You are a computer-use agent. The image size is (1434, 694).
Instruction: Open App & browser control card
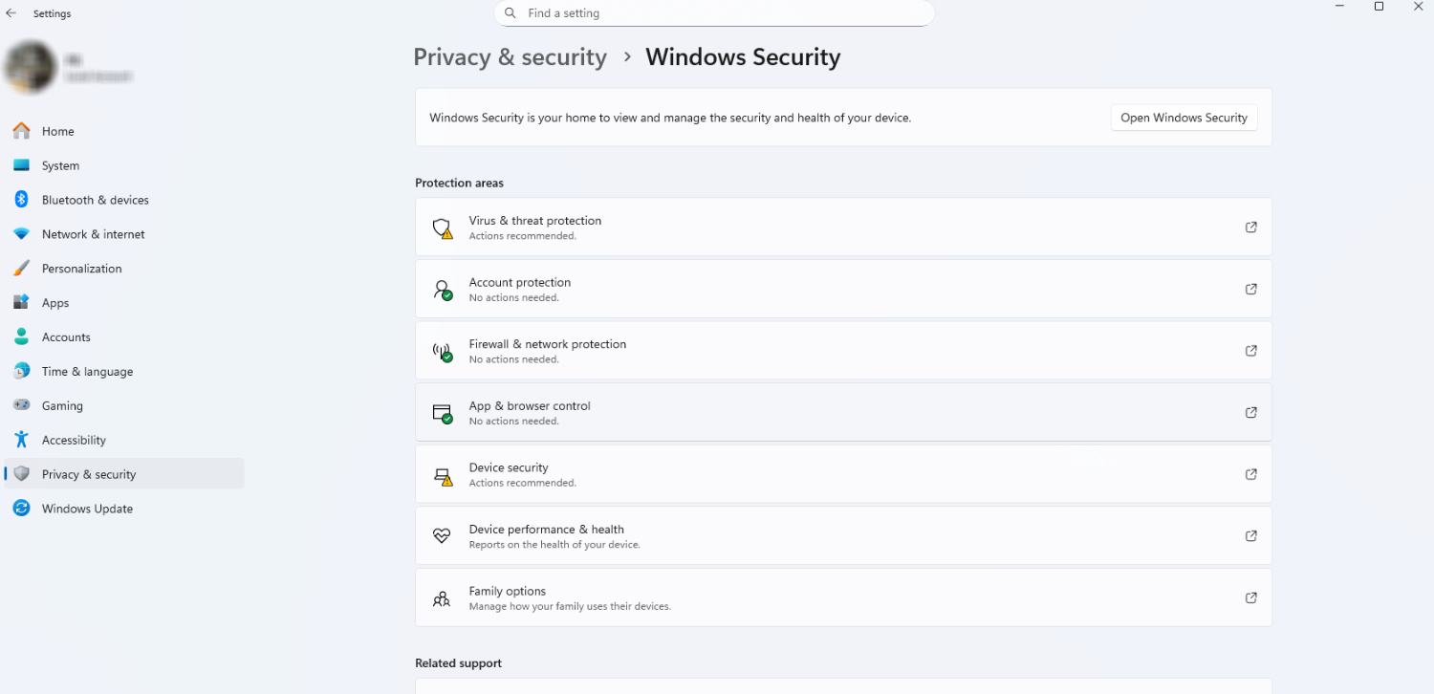(x=843, y=412)
